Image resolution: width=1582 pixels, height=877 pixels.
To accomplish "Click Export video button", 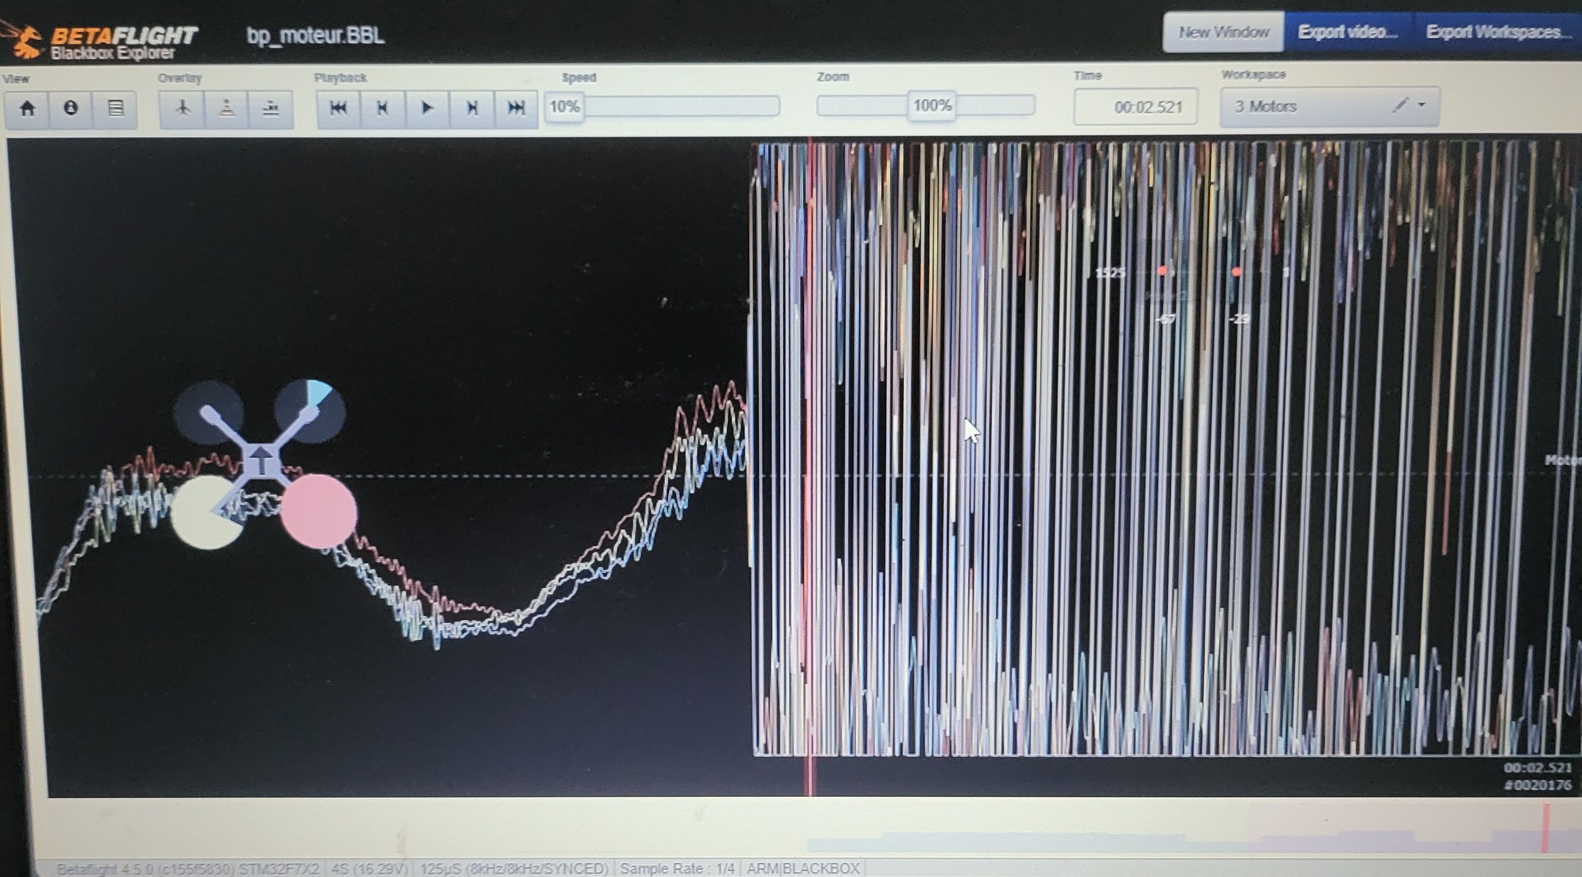I will pos(1347,32).
